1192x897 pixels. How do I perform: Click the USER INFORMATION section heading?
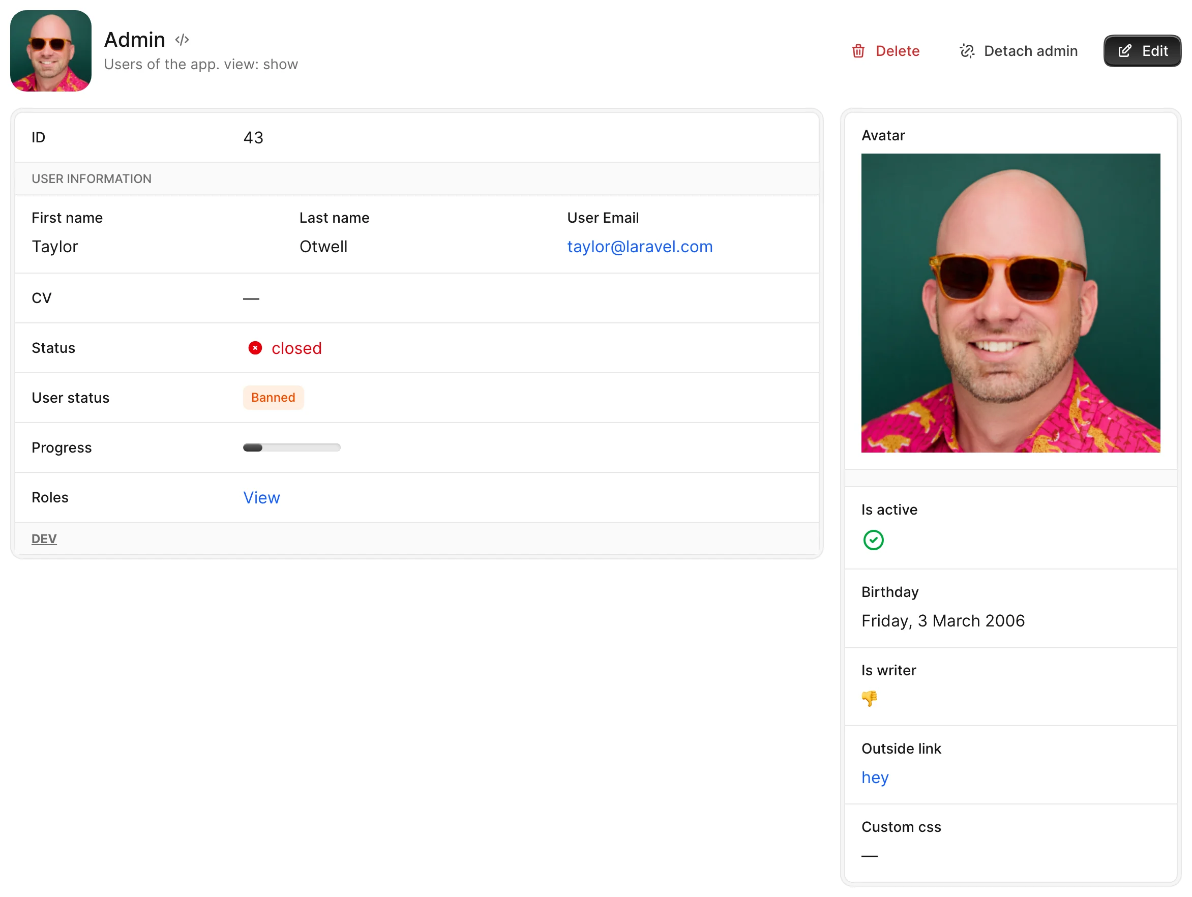click(x=92, y=179)
